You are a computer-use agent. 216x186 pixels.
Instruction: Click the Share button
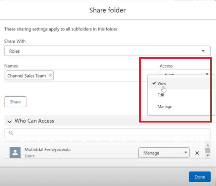pyautogui.click(x=15, y=102)
